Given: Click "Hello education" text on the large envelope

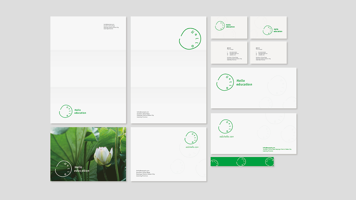Looking at the screenshot, I should tap(244, 82).
